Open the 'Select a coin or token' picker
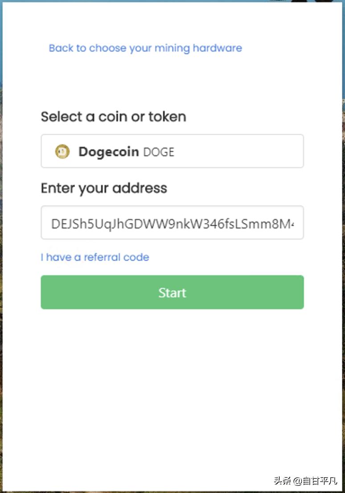 [172, 151]
